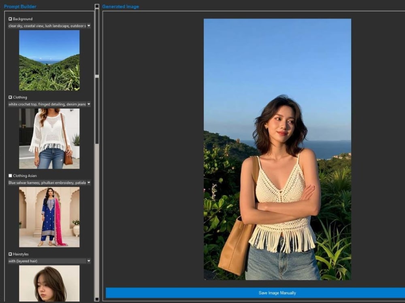405x303 pixels.
Task: Click the Generated Image panel heading
Action: coord(121,6)
